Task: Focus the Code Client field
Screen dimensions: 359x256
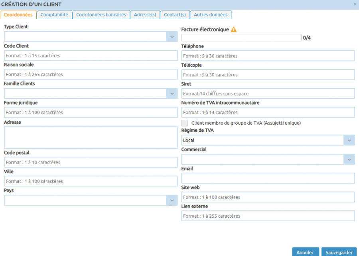Action: coord(91,56)
